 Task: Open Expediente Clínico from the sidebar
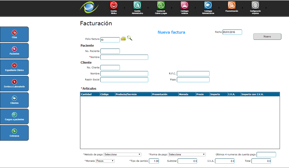coord(14,67)
